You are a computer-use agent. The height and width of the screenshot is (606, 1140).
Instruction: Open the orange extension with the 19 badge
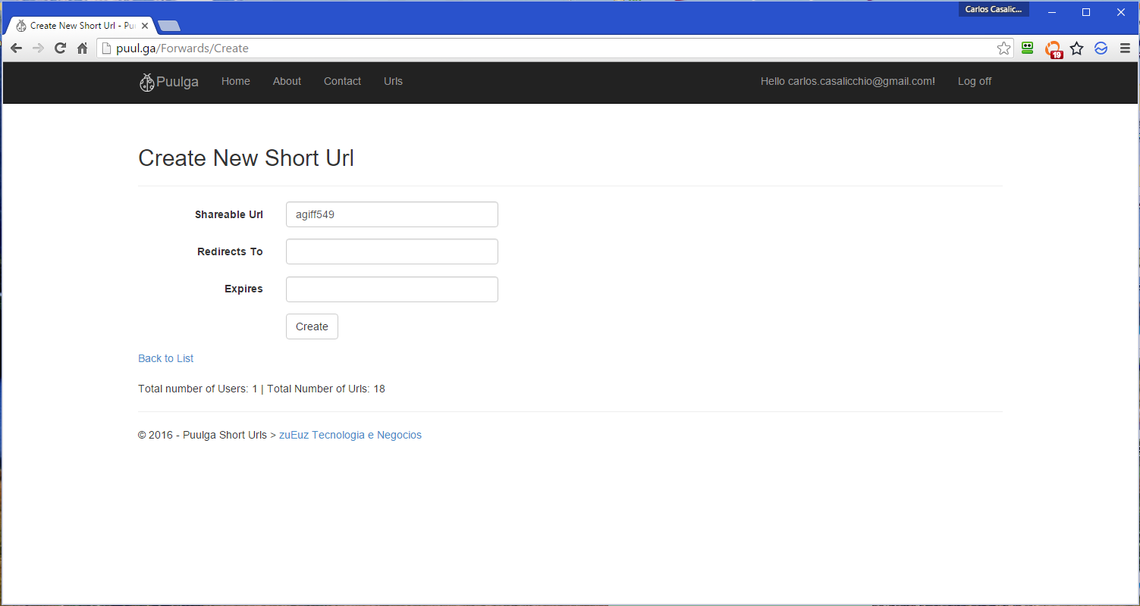point(1053,49)
